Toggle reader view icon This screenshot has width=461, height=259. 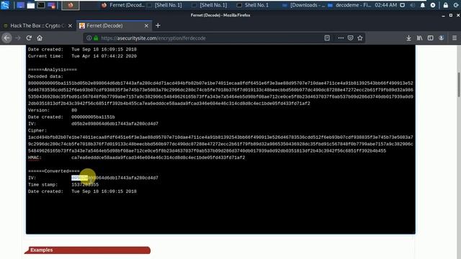point(327,38)
